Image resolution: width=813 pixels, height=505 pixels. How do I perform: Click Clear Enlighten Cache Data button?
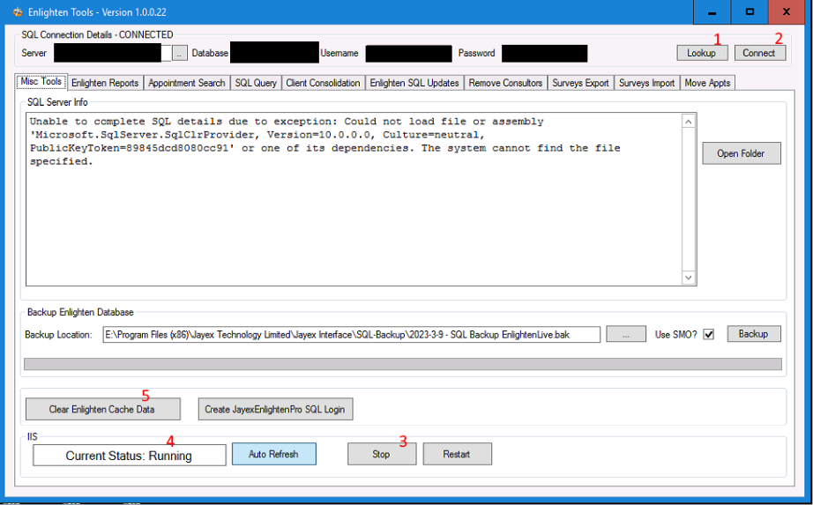click(102, 409)
